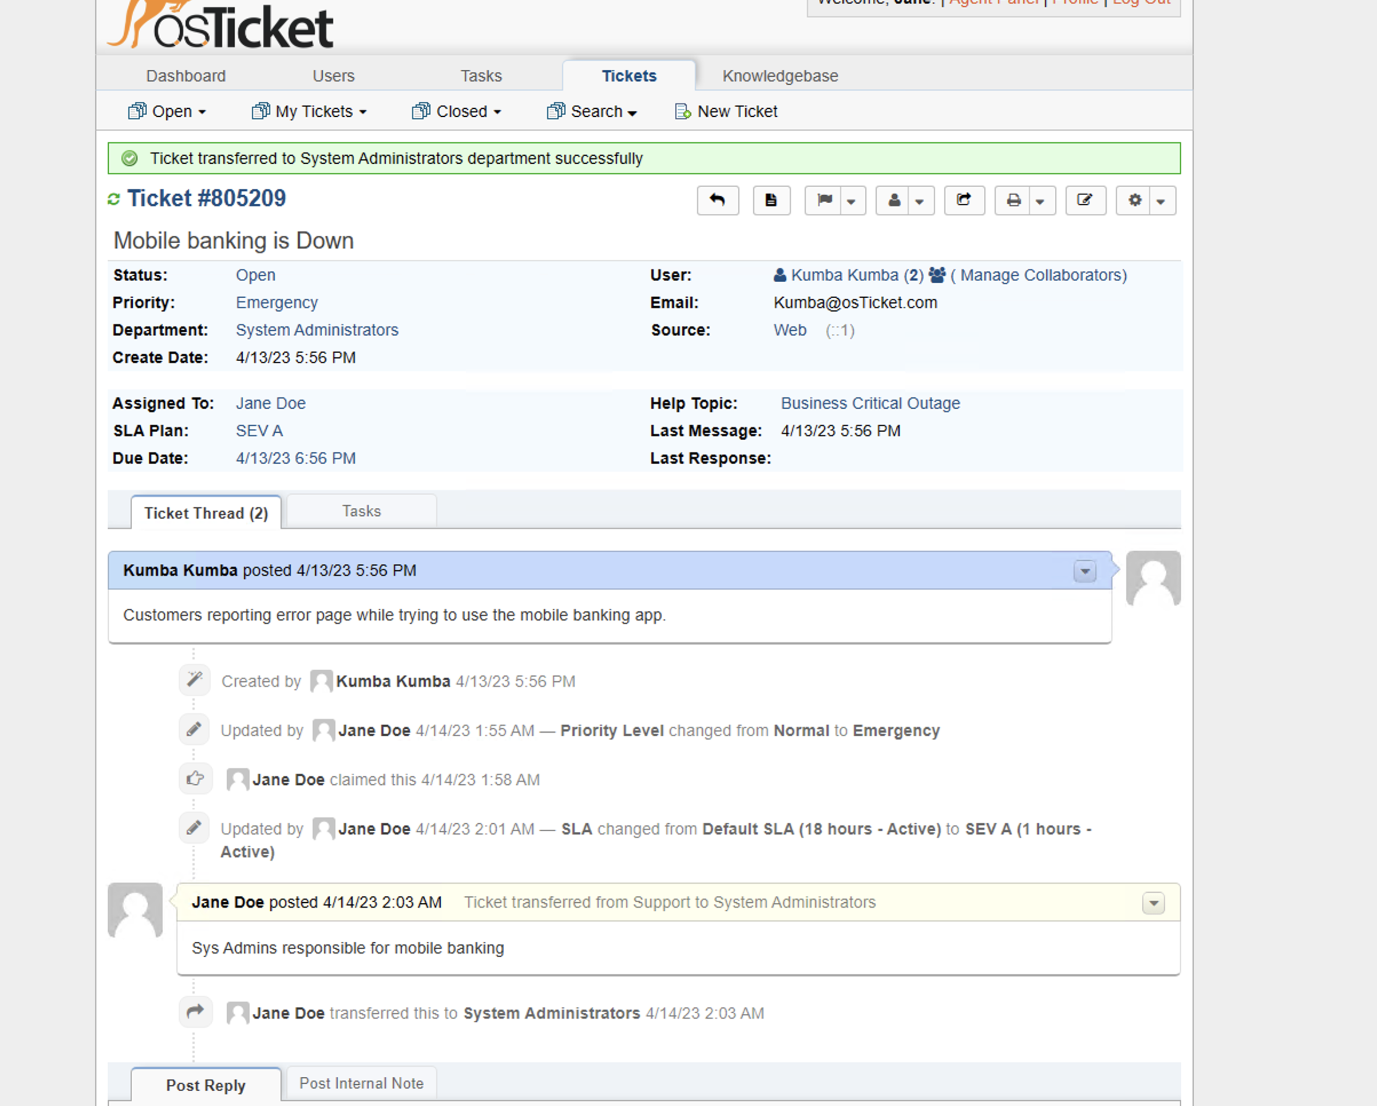Open the post note document icon
Screen dimensions: 1377x1106
[771, 200]
